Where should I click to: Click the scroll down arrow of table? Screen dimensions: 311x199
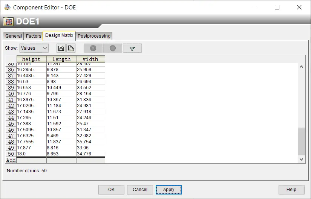coord(301,160)
